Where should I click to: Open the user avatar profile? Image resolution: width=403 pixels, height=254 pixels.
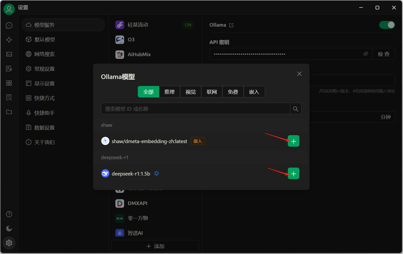pos(9,9)
